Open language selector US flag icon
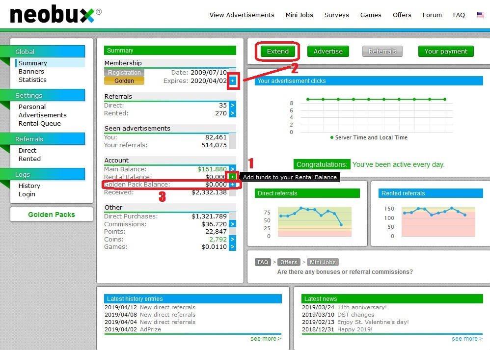Viewport: 490px width, 350px height. pos(480,15)
